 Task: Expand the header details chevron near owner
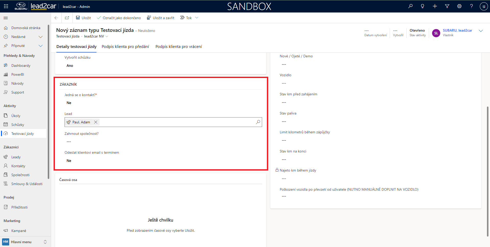(481, 31)
